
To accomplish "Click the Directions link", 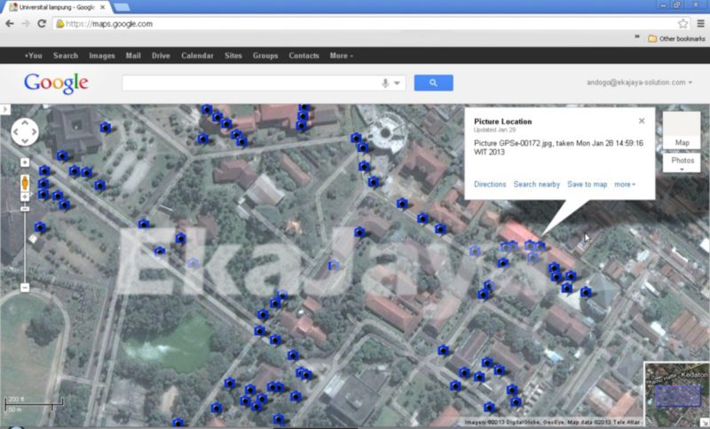I will point(490,185).
